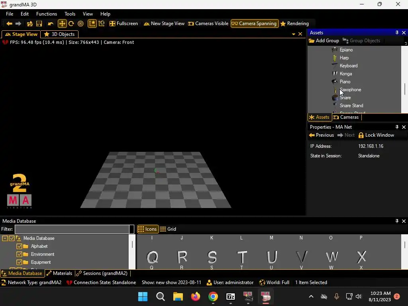Screen dimensions: 408x306
Task: Click the IP Address value 192.168.1.16
Action: pos(371,146)
